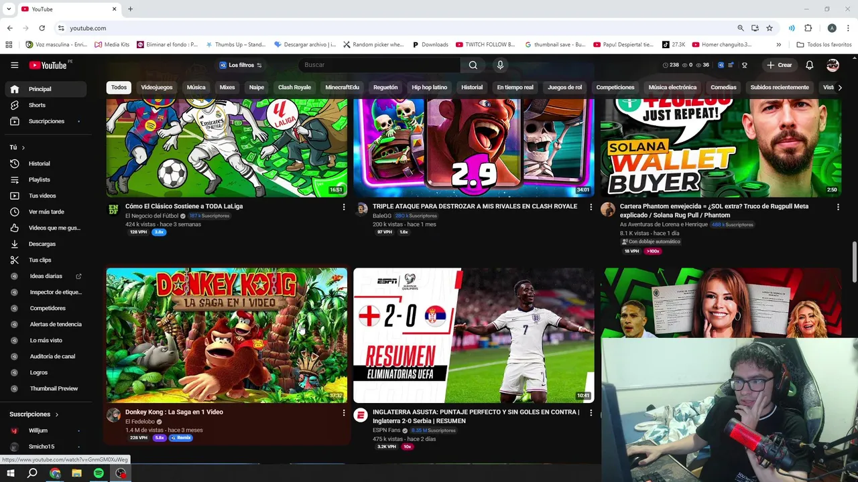The image size is (858, 482).
Task: Open Spotify from the Windows taskbar
Action: [x=99, y=473]
